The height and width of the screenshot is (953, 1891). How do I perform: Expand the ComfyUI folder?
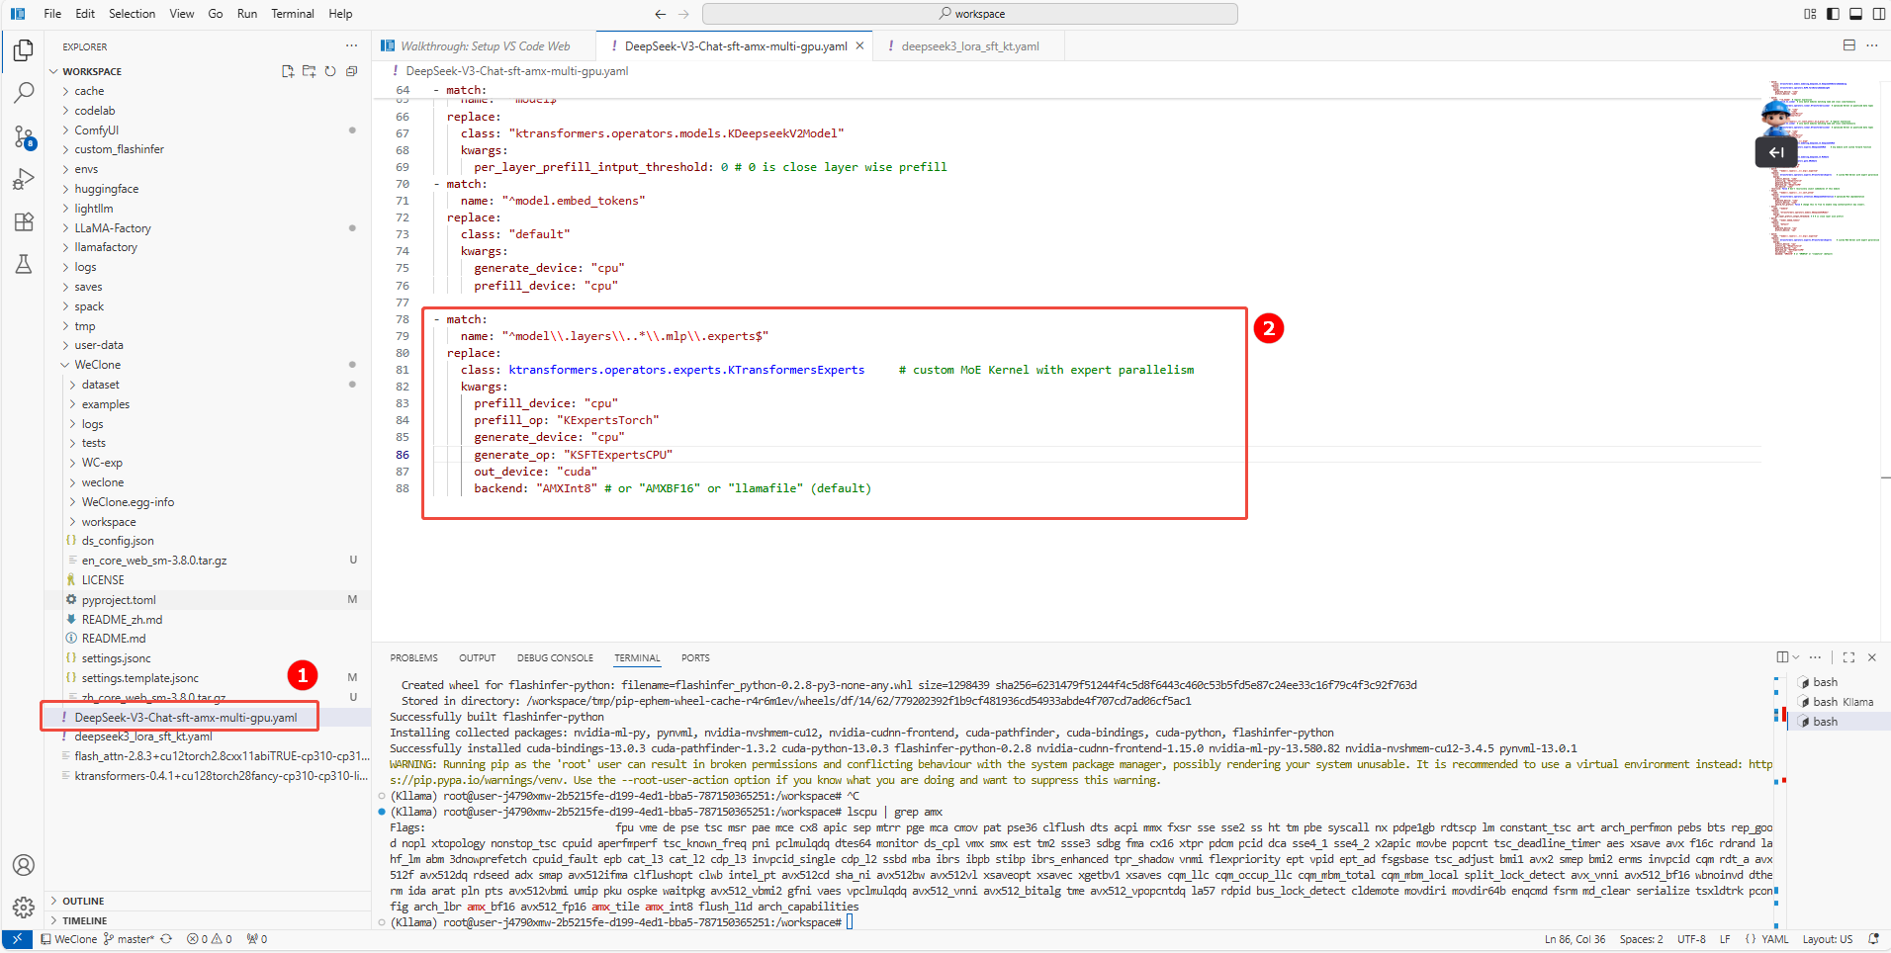96,130
